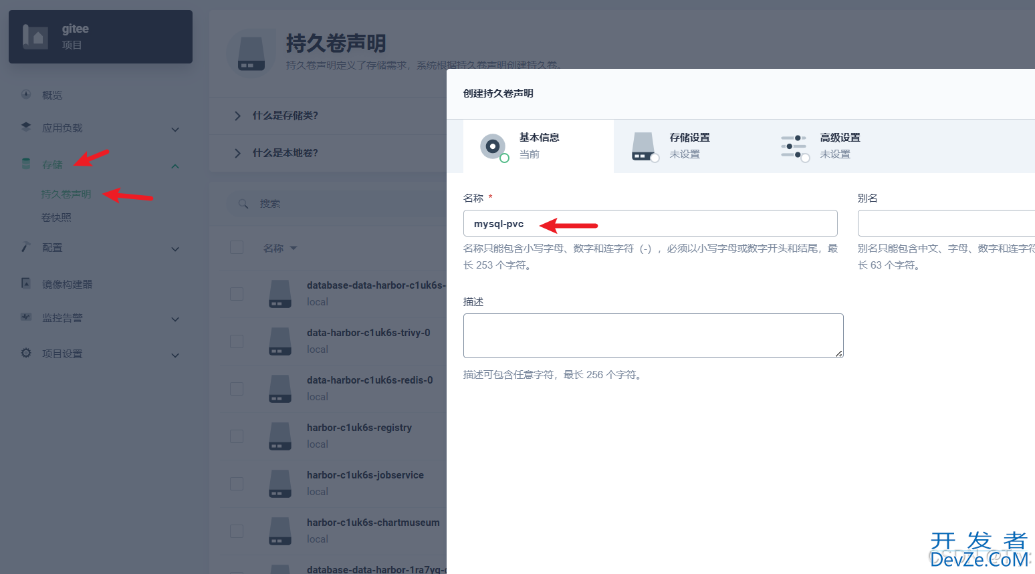
Task: Click the gitee project icon
Action: point(35,37)
